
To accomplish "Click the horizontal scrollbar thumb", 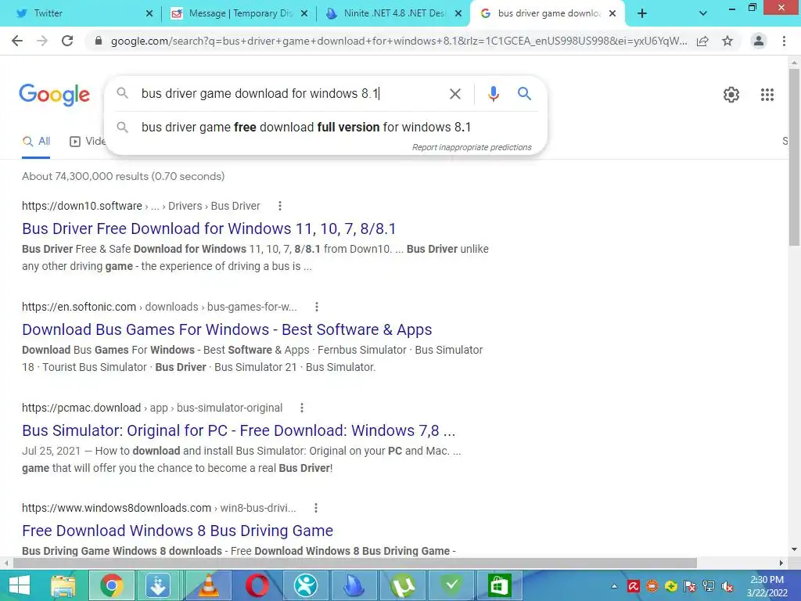I will pos(355,563).
